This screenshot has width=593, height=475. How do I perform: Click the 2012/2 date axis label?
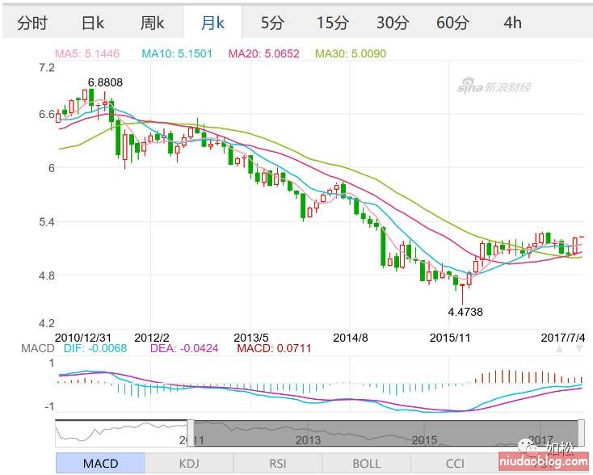click(x=152, y=338)
